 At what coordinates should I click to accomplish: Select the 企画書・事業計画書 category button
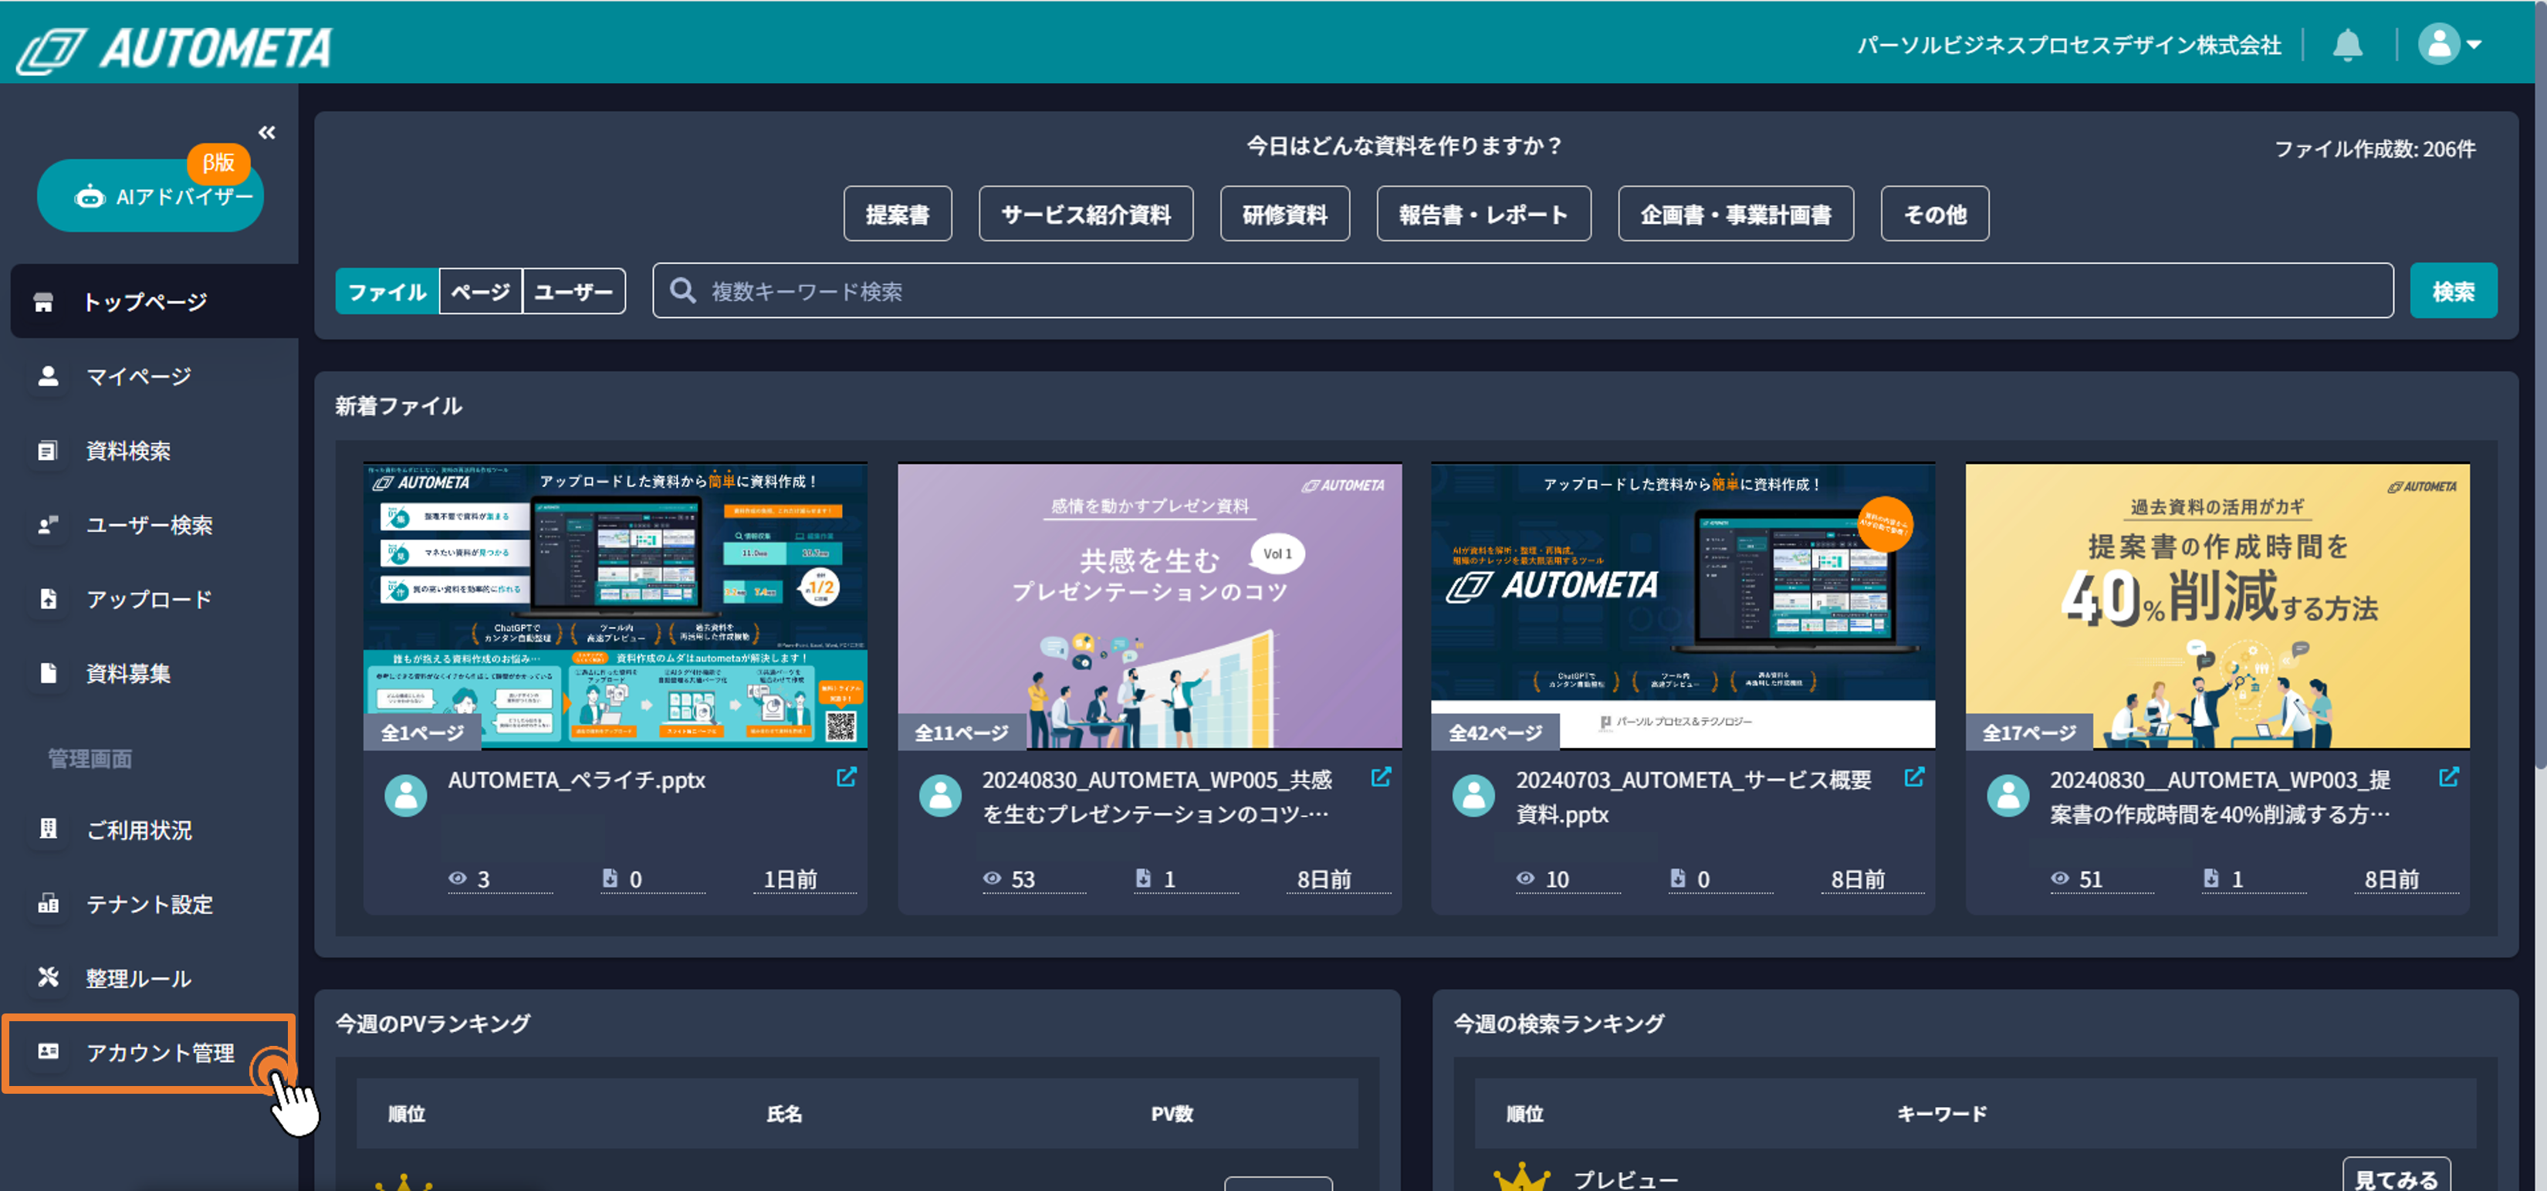(1735, 214)
